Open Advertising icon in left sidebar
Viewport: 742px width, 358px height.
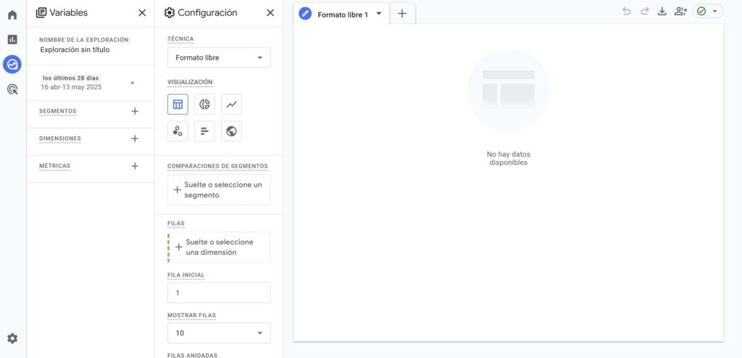12,90
